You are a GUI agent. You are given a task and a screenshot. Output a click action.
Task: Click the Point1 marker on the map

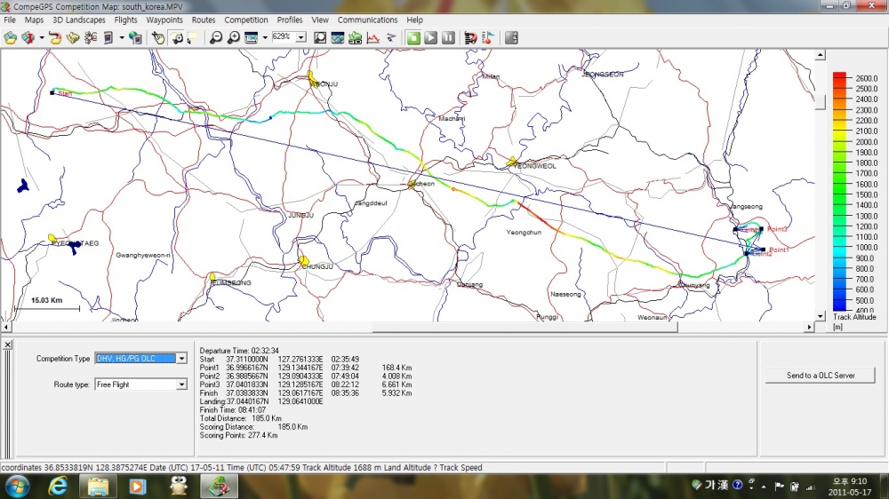[763, 249]
